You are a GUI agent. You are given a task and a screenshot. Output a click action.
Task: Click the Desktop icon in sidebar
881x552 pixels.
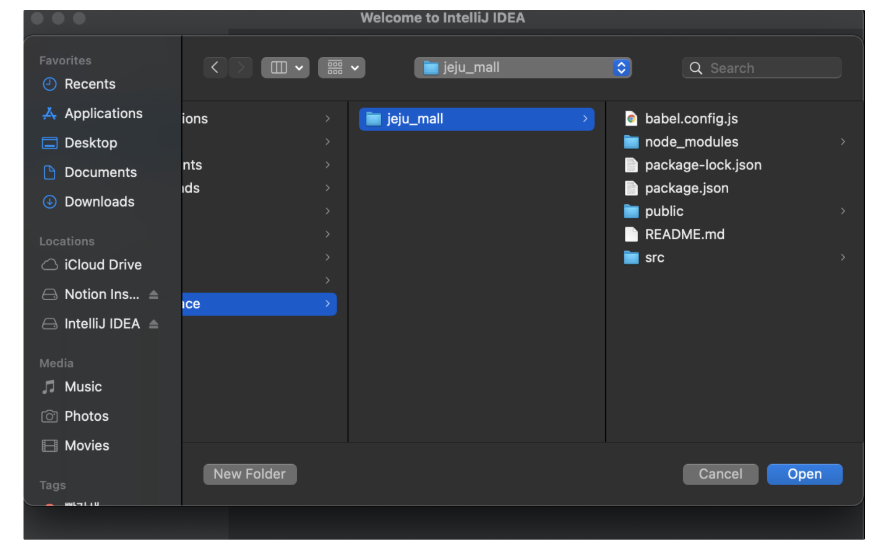(x=49, y=143)
